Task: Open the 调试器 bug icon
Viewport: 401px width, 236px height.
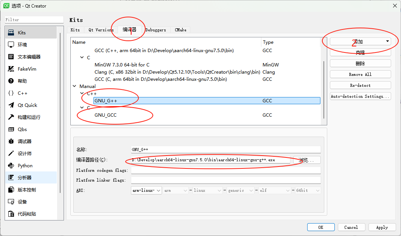Action: [11, 141]
